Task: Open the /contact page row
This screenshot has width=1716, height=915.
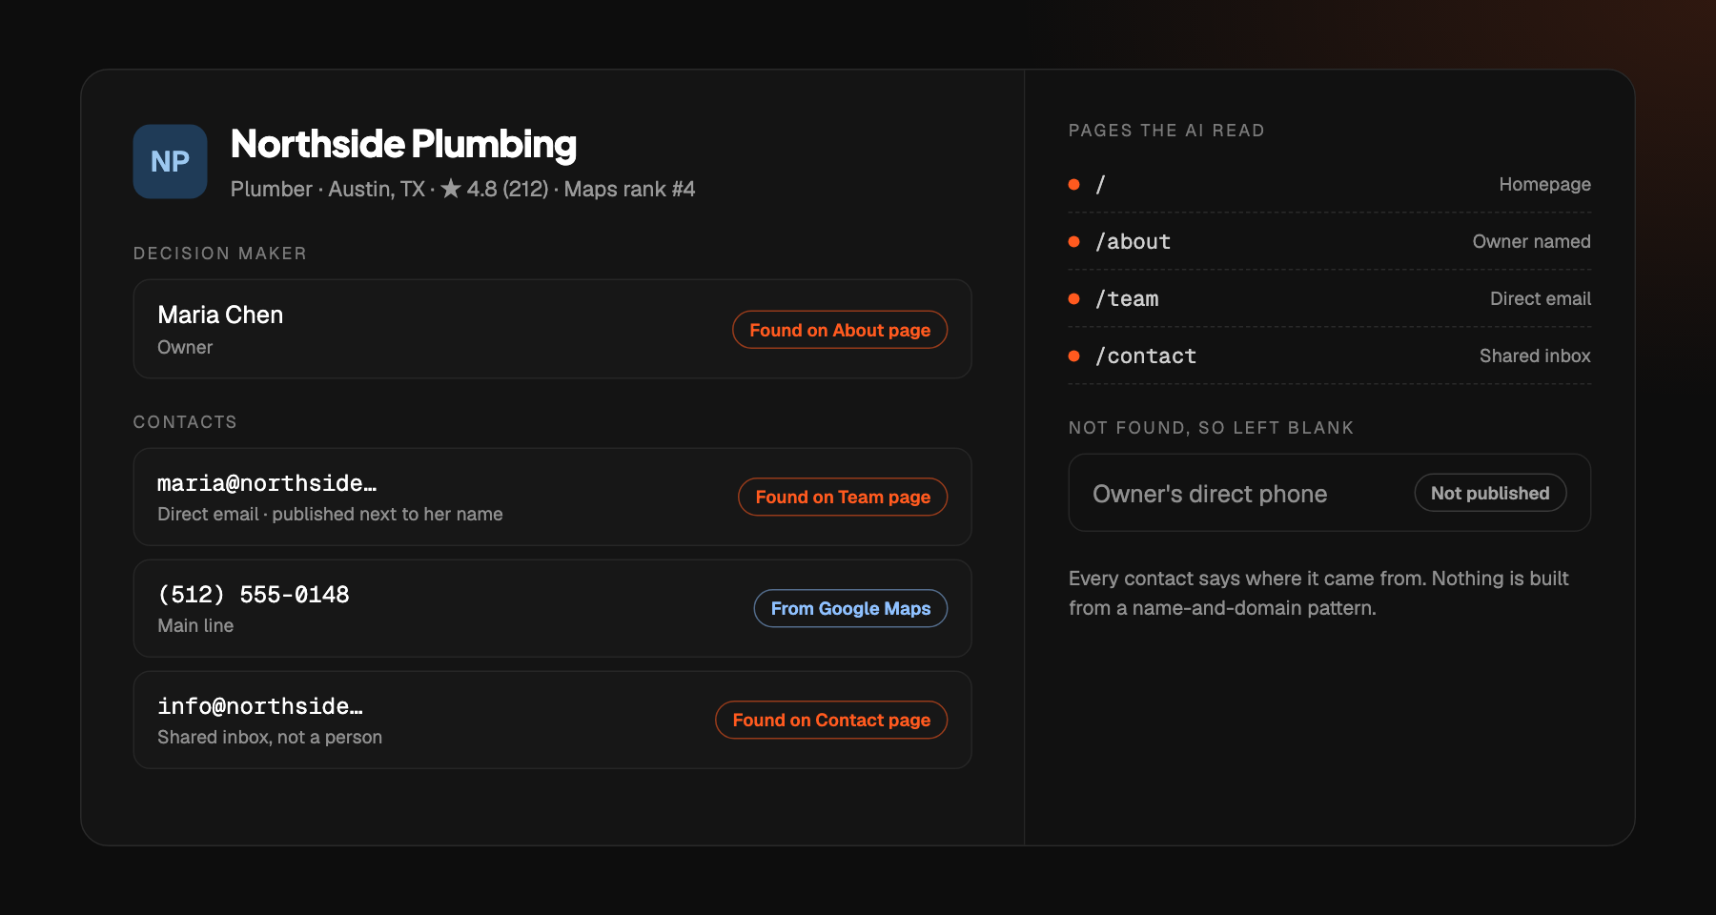Action: (x=1330, y=356)
